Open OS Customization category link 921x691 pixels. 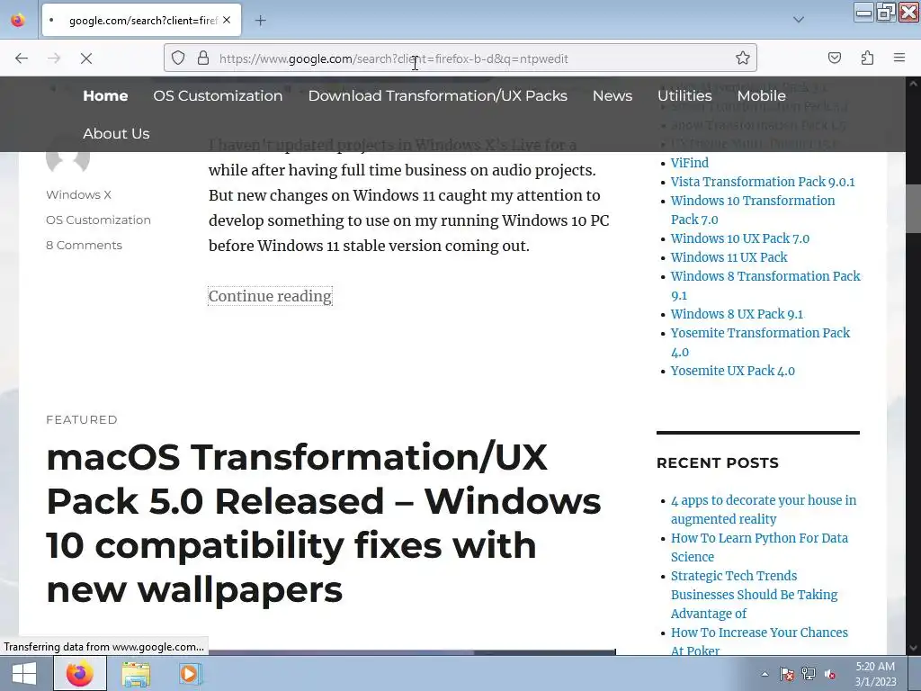click(98, 220)
